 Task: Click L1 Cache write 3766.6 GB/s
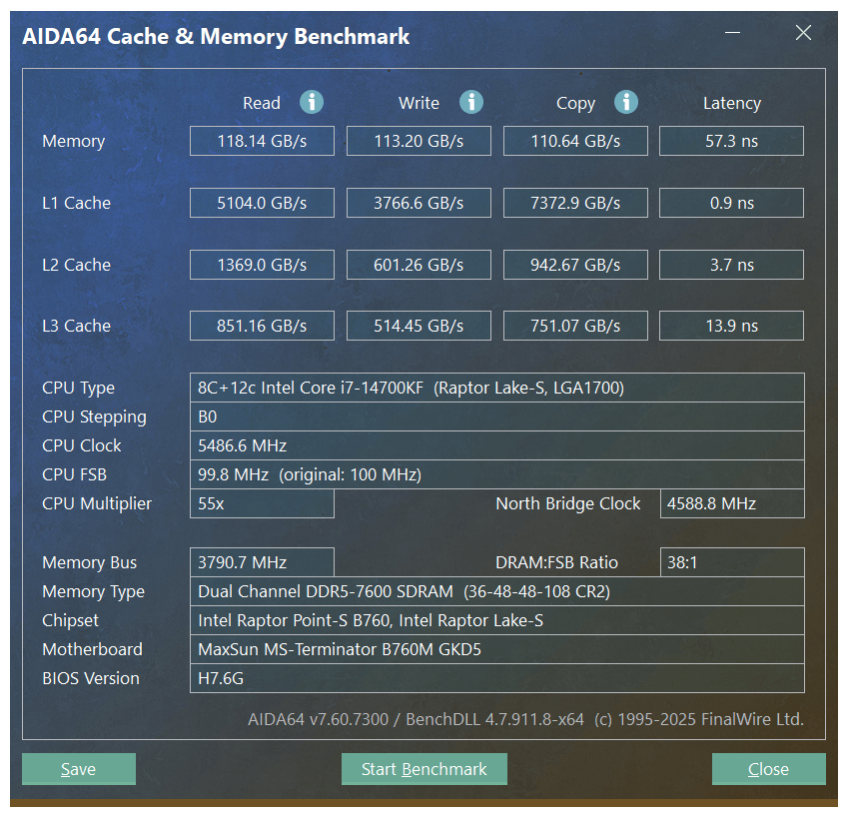(419, 203)
